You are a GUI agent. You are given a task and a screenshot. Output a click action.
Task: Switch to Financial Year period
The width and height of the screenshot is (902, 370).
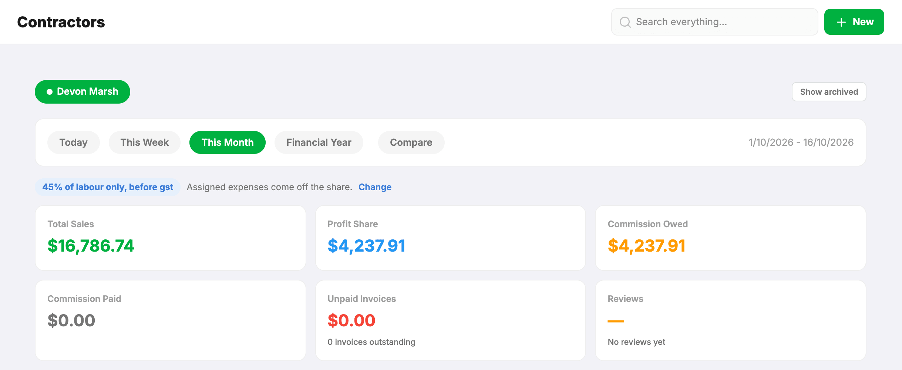pyautogui.click(x=319, y=142)
